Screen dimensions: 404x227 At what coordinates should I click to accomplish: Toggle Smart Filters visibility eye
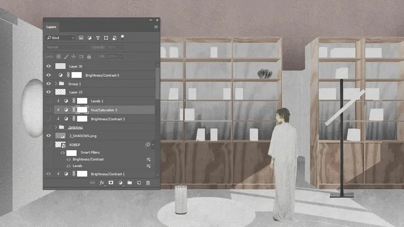click(63, 153)
